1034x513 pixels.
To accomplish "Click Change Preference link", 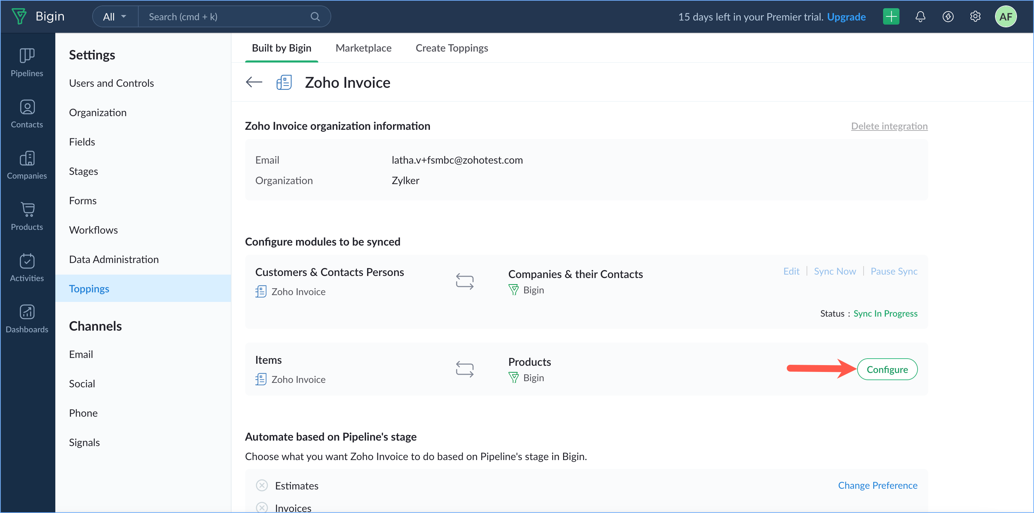I will [x=878, y=485].
